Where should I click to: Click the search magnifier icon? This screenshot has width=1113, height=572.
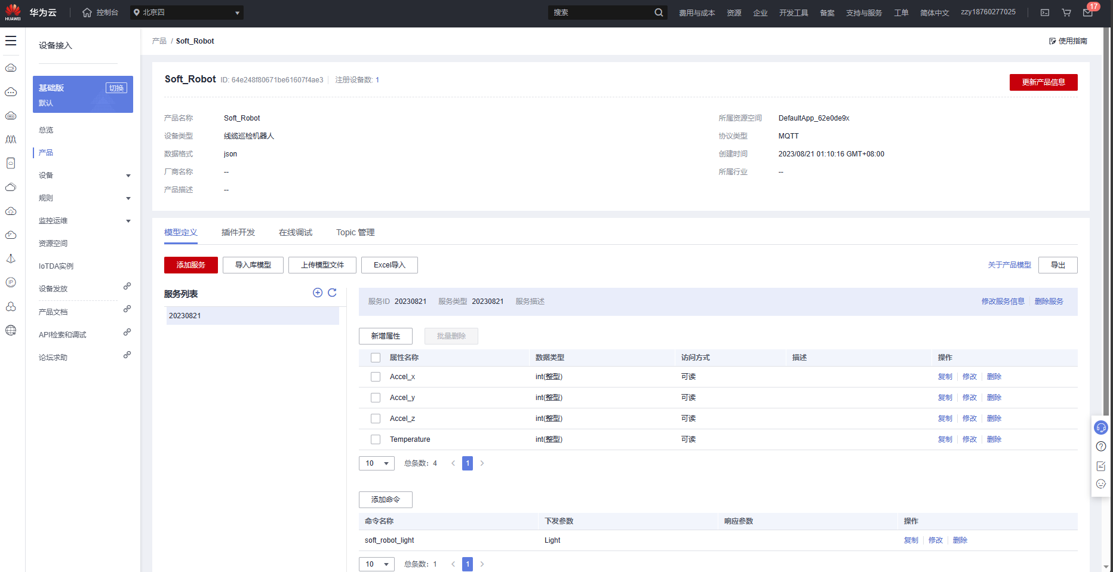coord(659,13)
